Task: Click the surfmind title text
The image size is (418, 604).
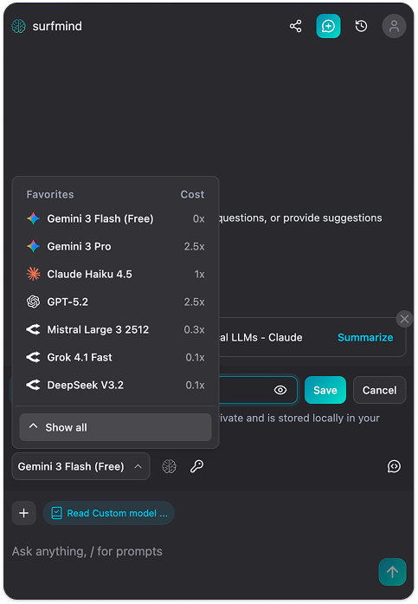Action: click(x=57, y=26)
